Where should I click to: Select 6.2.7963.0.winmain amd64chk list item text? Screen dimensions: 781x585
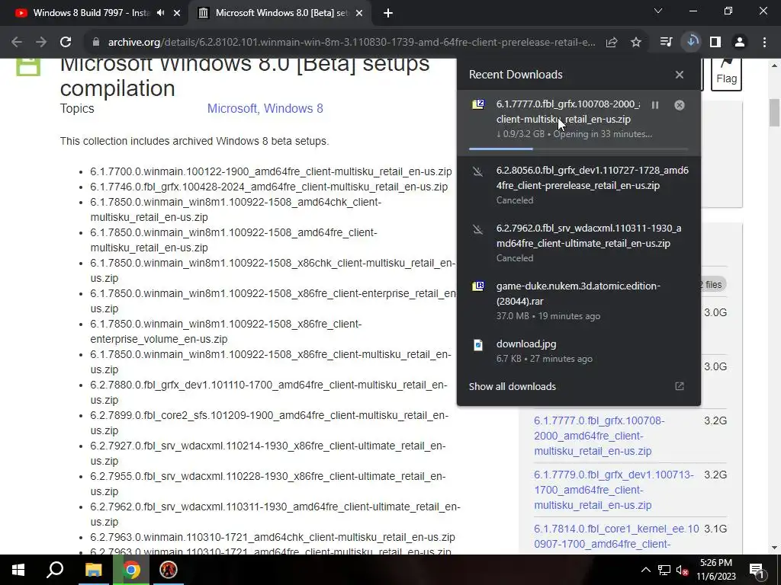point(272,537)
